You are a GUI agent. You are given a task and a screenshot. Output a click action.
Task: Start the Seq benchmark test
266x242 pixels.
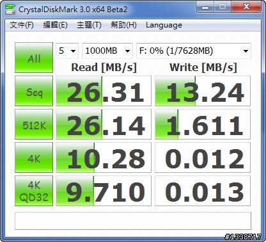(34, 91)
